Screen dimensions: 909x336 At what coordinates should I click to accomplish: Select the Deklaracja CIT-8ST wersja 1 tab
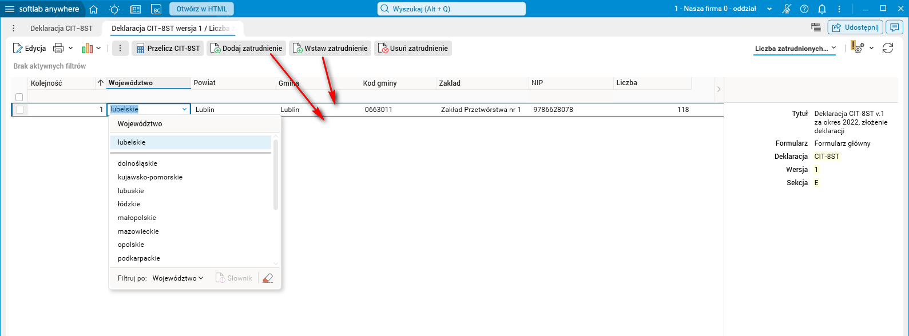click(173, 28)
